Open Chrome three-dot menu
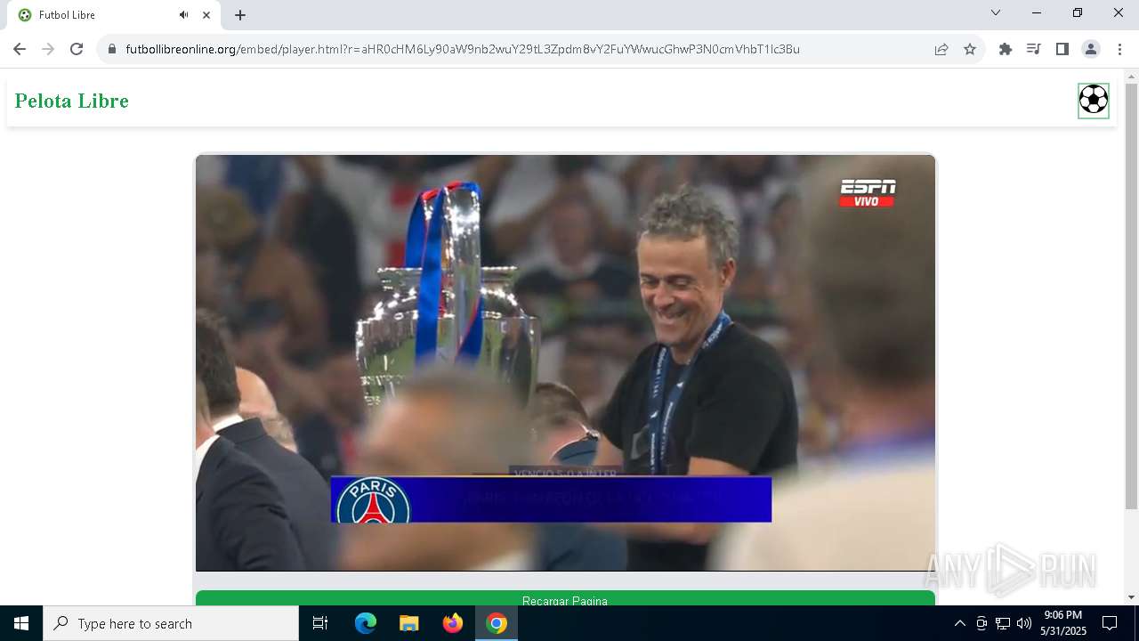The height and width of the screenshot is (641, 1139). pos(1119,49)
